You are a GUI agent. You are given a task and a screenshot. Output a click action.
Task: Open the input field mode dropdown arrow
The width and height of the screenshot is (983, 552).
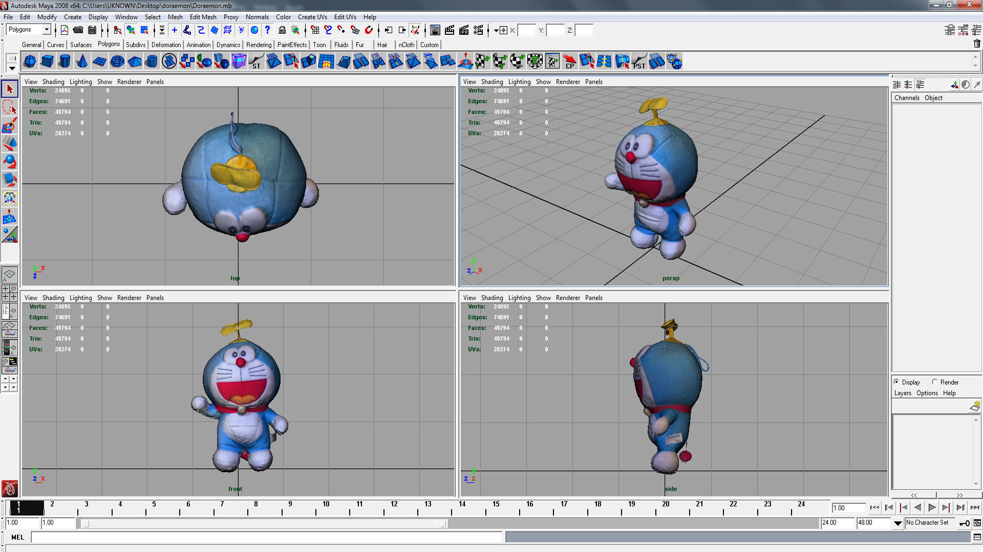tap(497, 30)
